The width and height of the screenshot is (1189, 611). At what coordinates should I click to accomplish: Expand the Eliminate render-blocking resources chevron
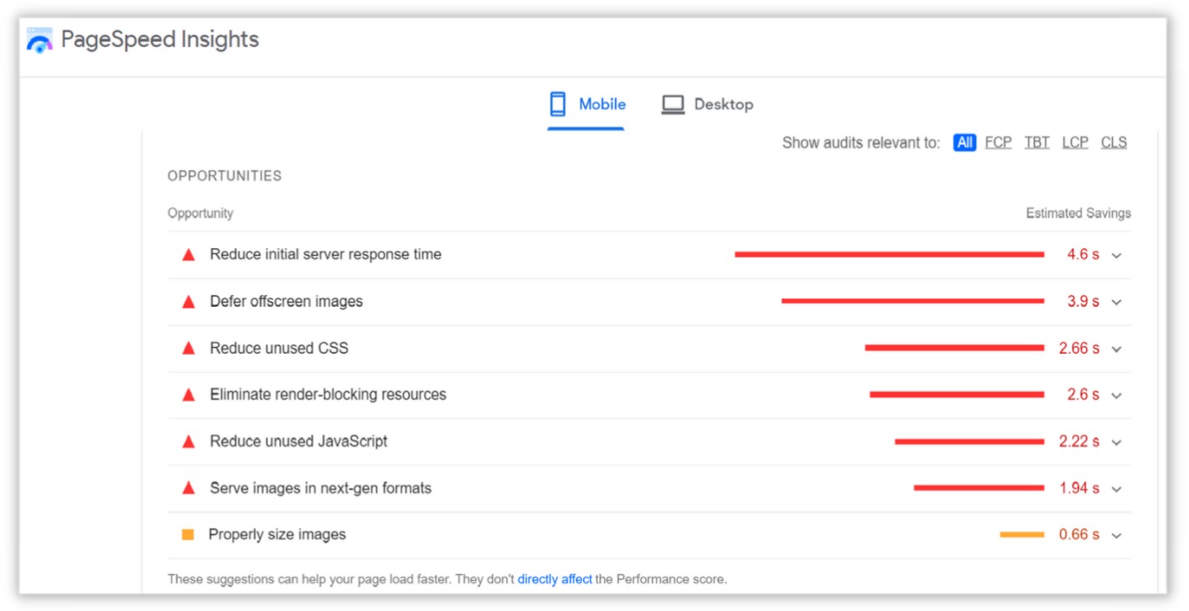pos(1116,395)
